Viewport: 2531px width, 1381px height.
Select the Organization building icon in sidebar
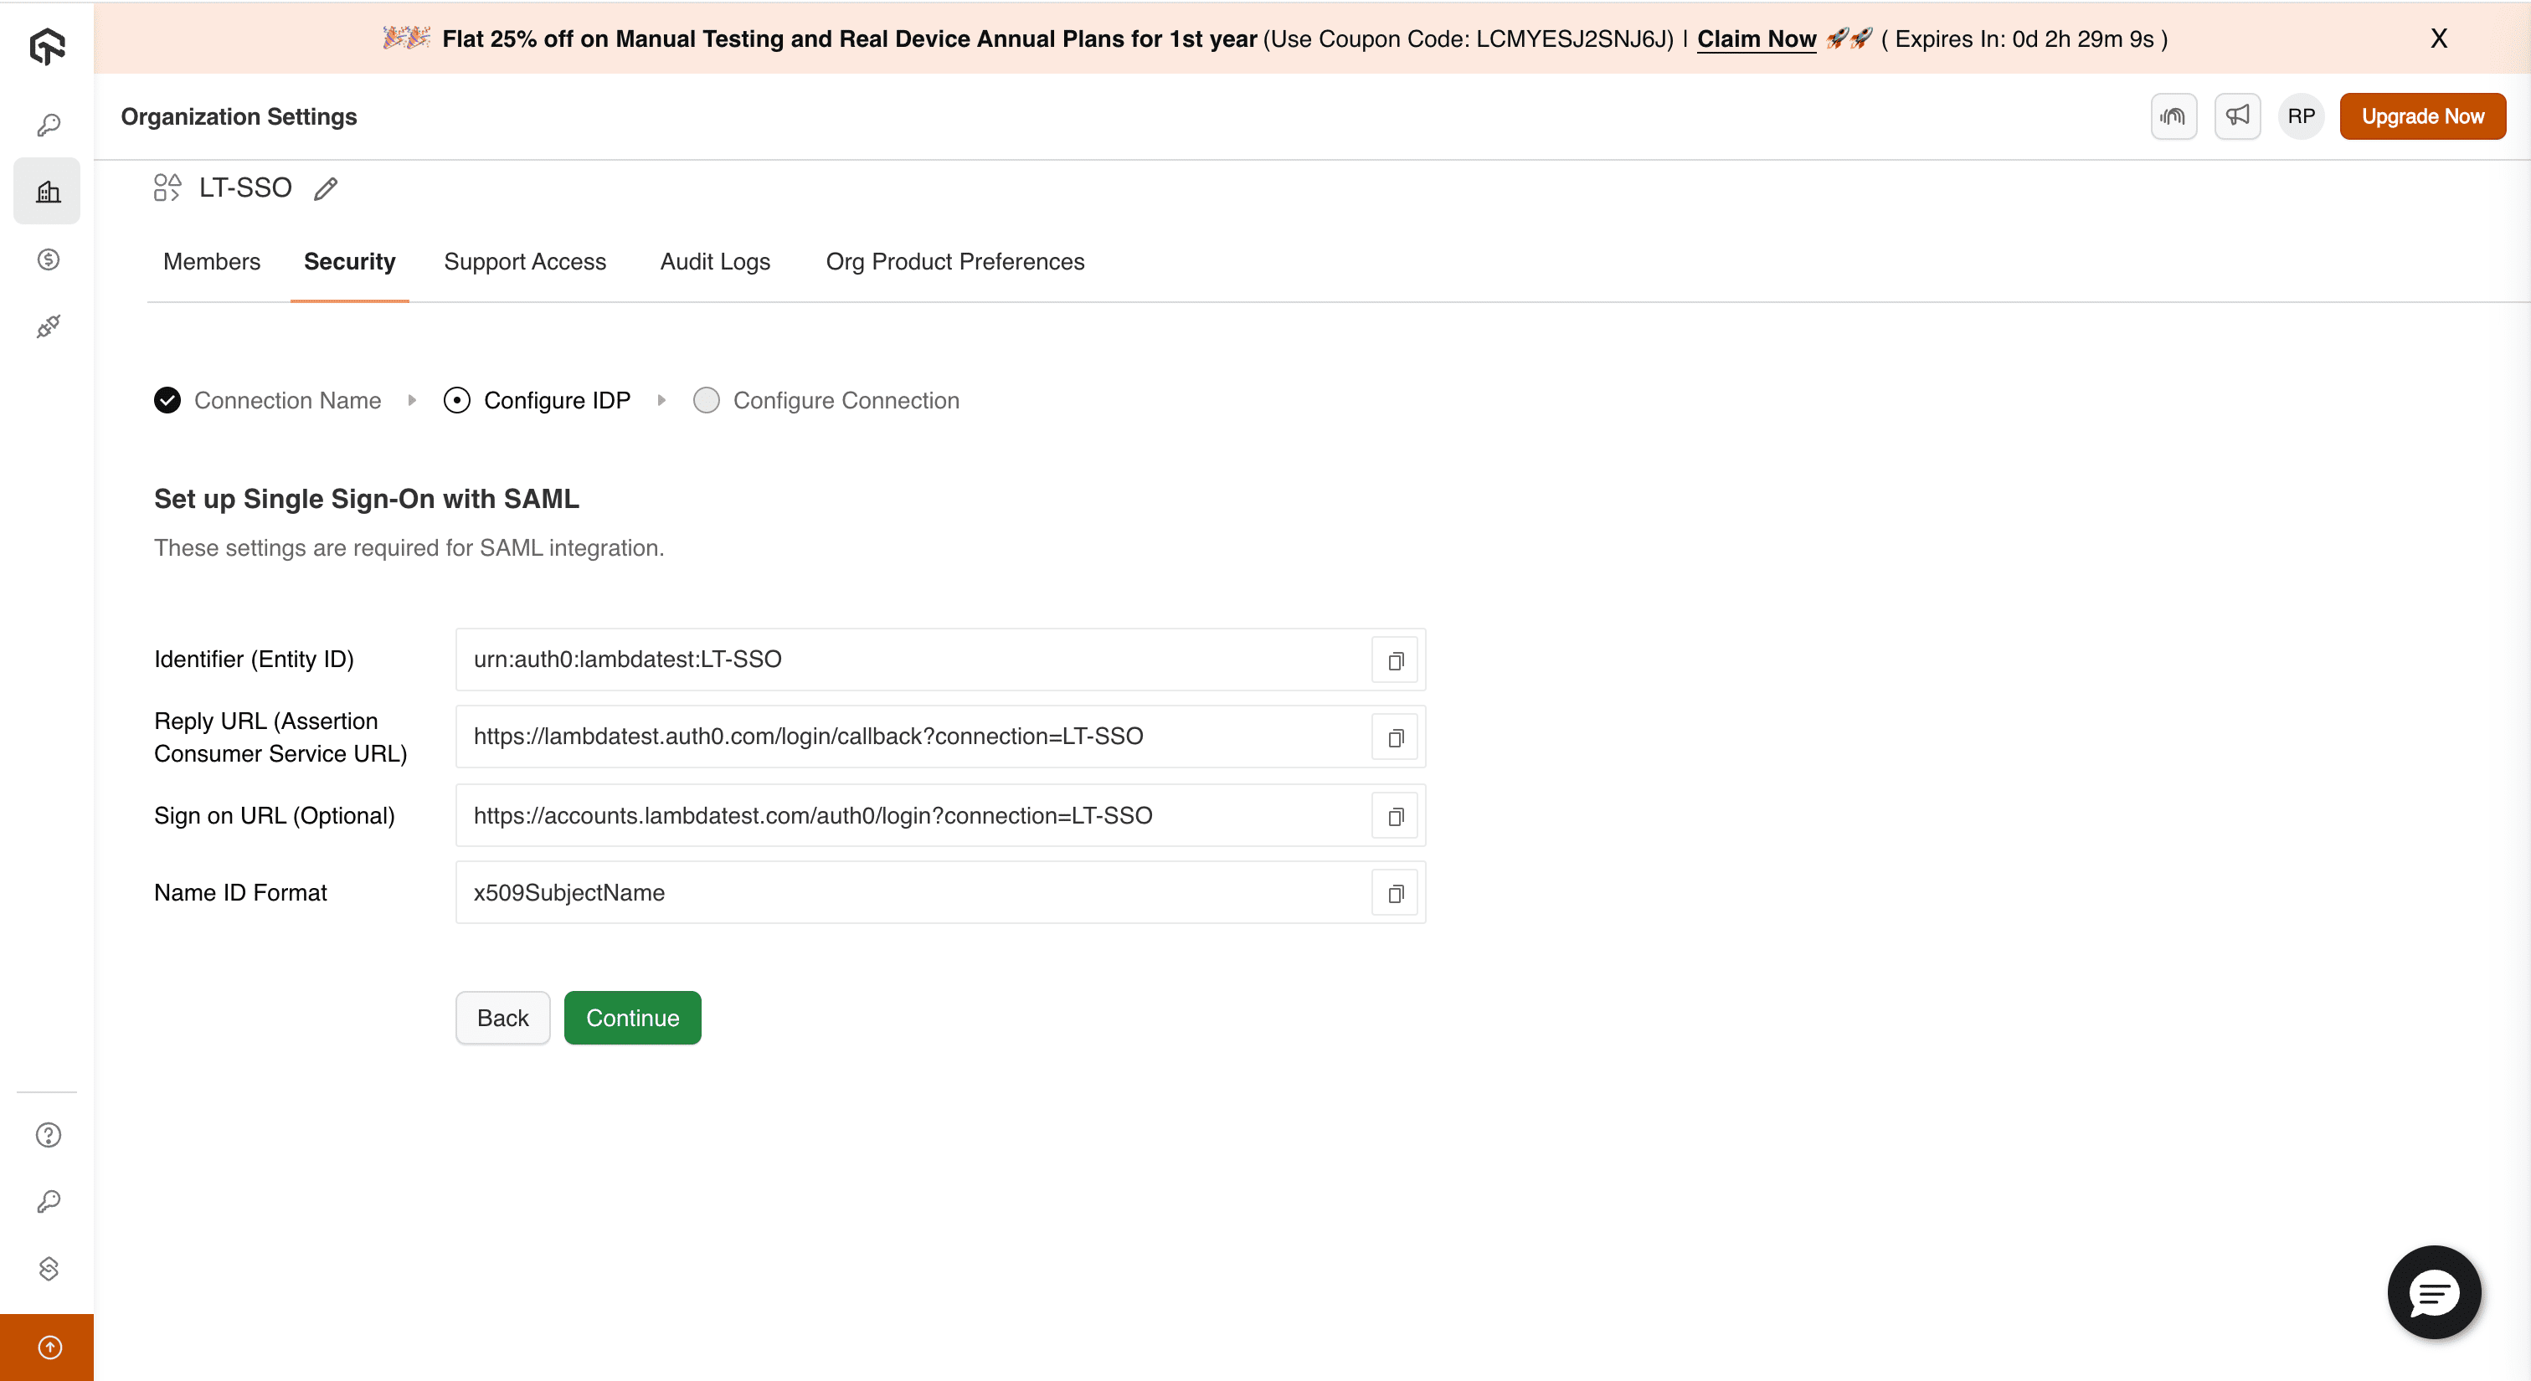coord(47,191)
